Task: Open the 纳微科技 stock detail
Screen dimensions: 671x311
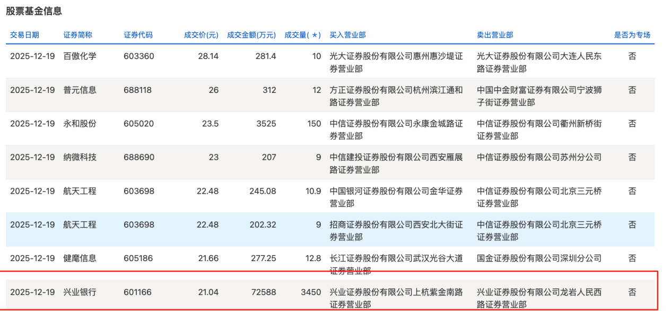Action: [x=81, y=157]
